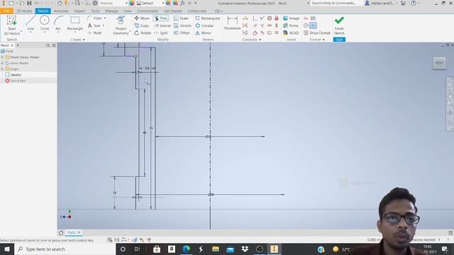Viewport: 454px width, 255px height.
Task: Switch to the Manage tab
Action: (x=112, y=11)
